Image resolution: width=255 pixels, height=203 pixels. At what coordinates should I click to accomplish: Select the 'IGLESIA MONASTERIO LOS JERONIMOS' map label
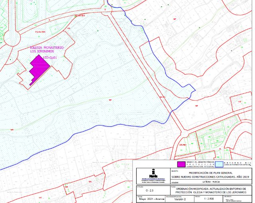point(47,50)
